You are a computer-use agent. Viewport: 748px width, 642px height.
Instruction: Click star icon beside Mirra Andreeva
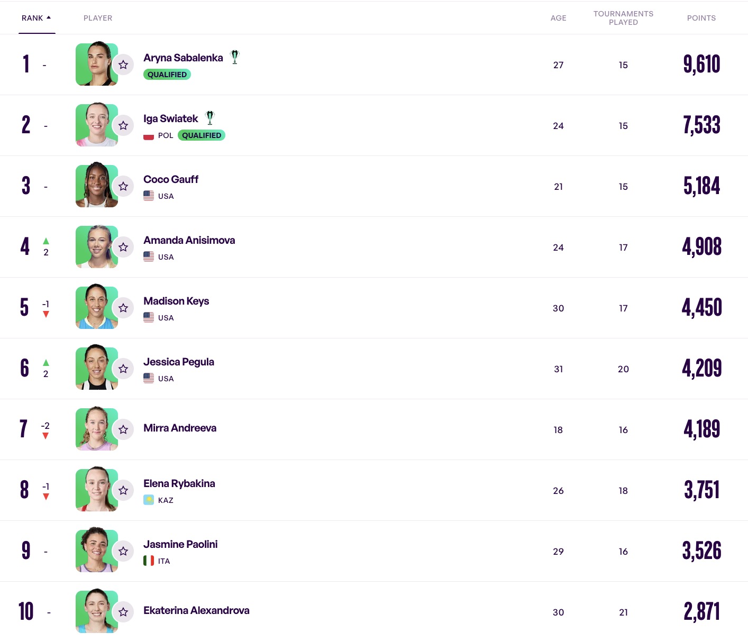pyautogui.click(x=123, y=429)
